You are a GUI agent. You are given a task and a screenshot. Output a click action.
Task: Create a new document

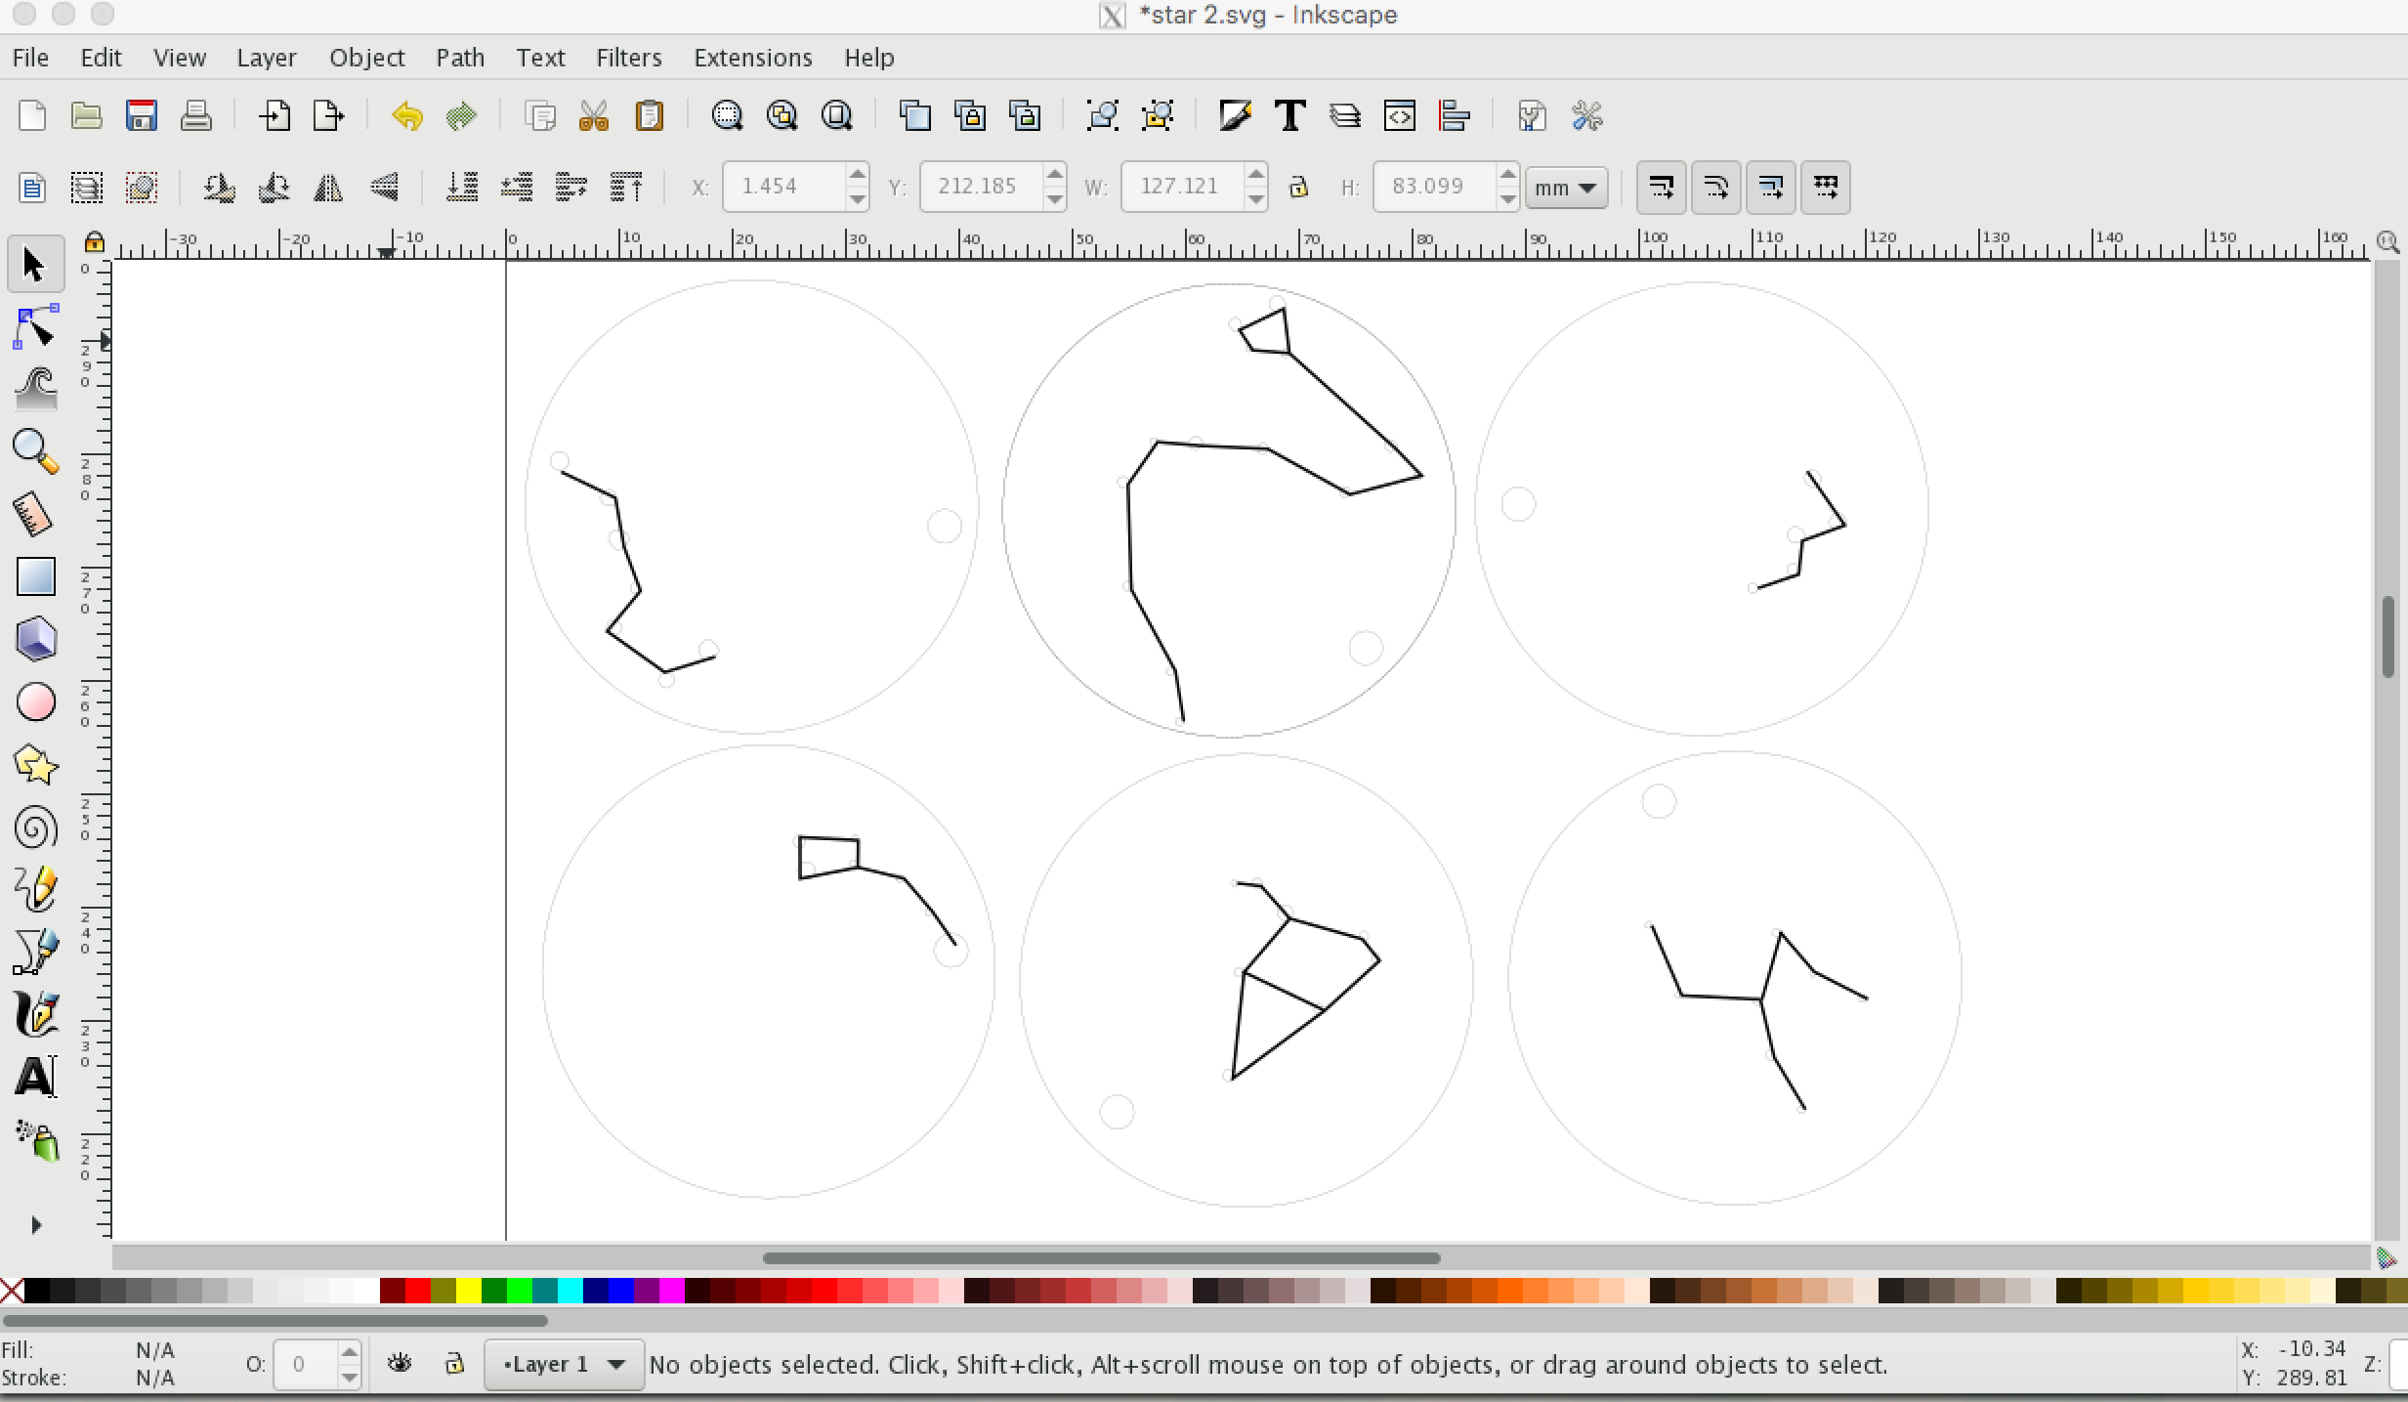click(x=32, y=115)
